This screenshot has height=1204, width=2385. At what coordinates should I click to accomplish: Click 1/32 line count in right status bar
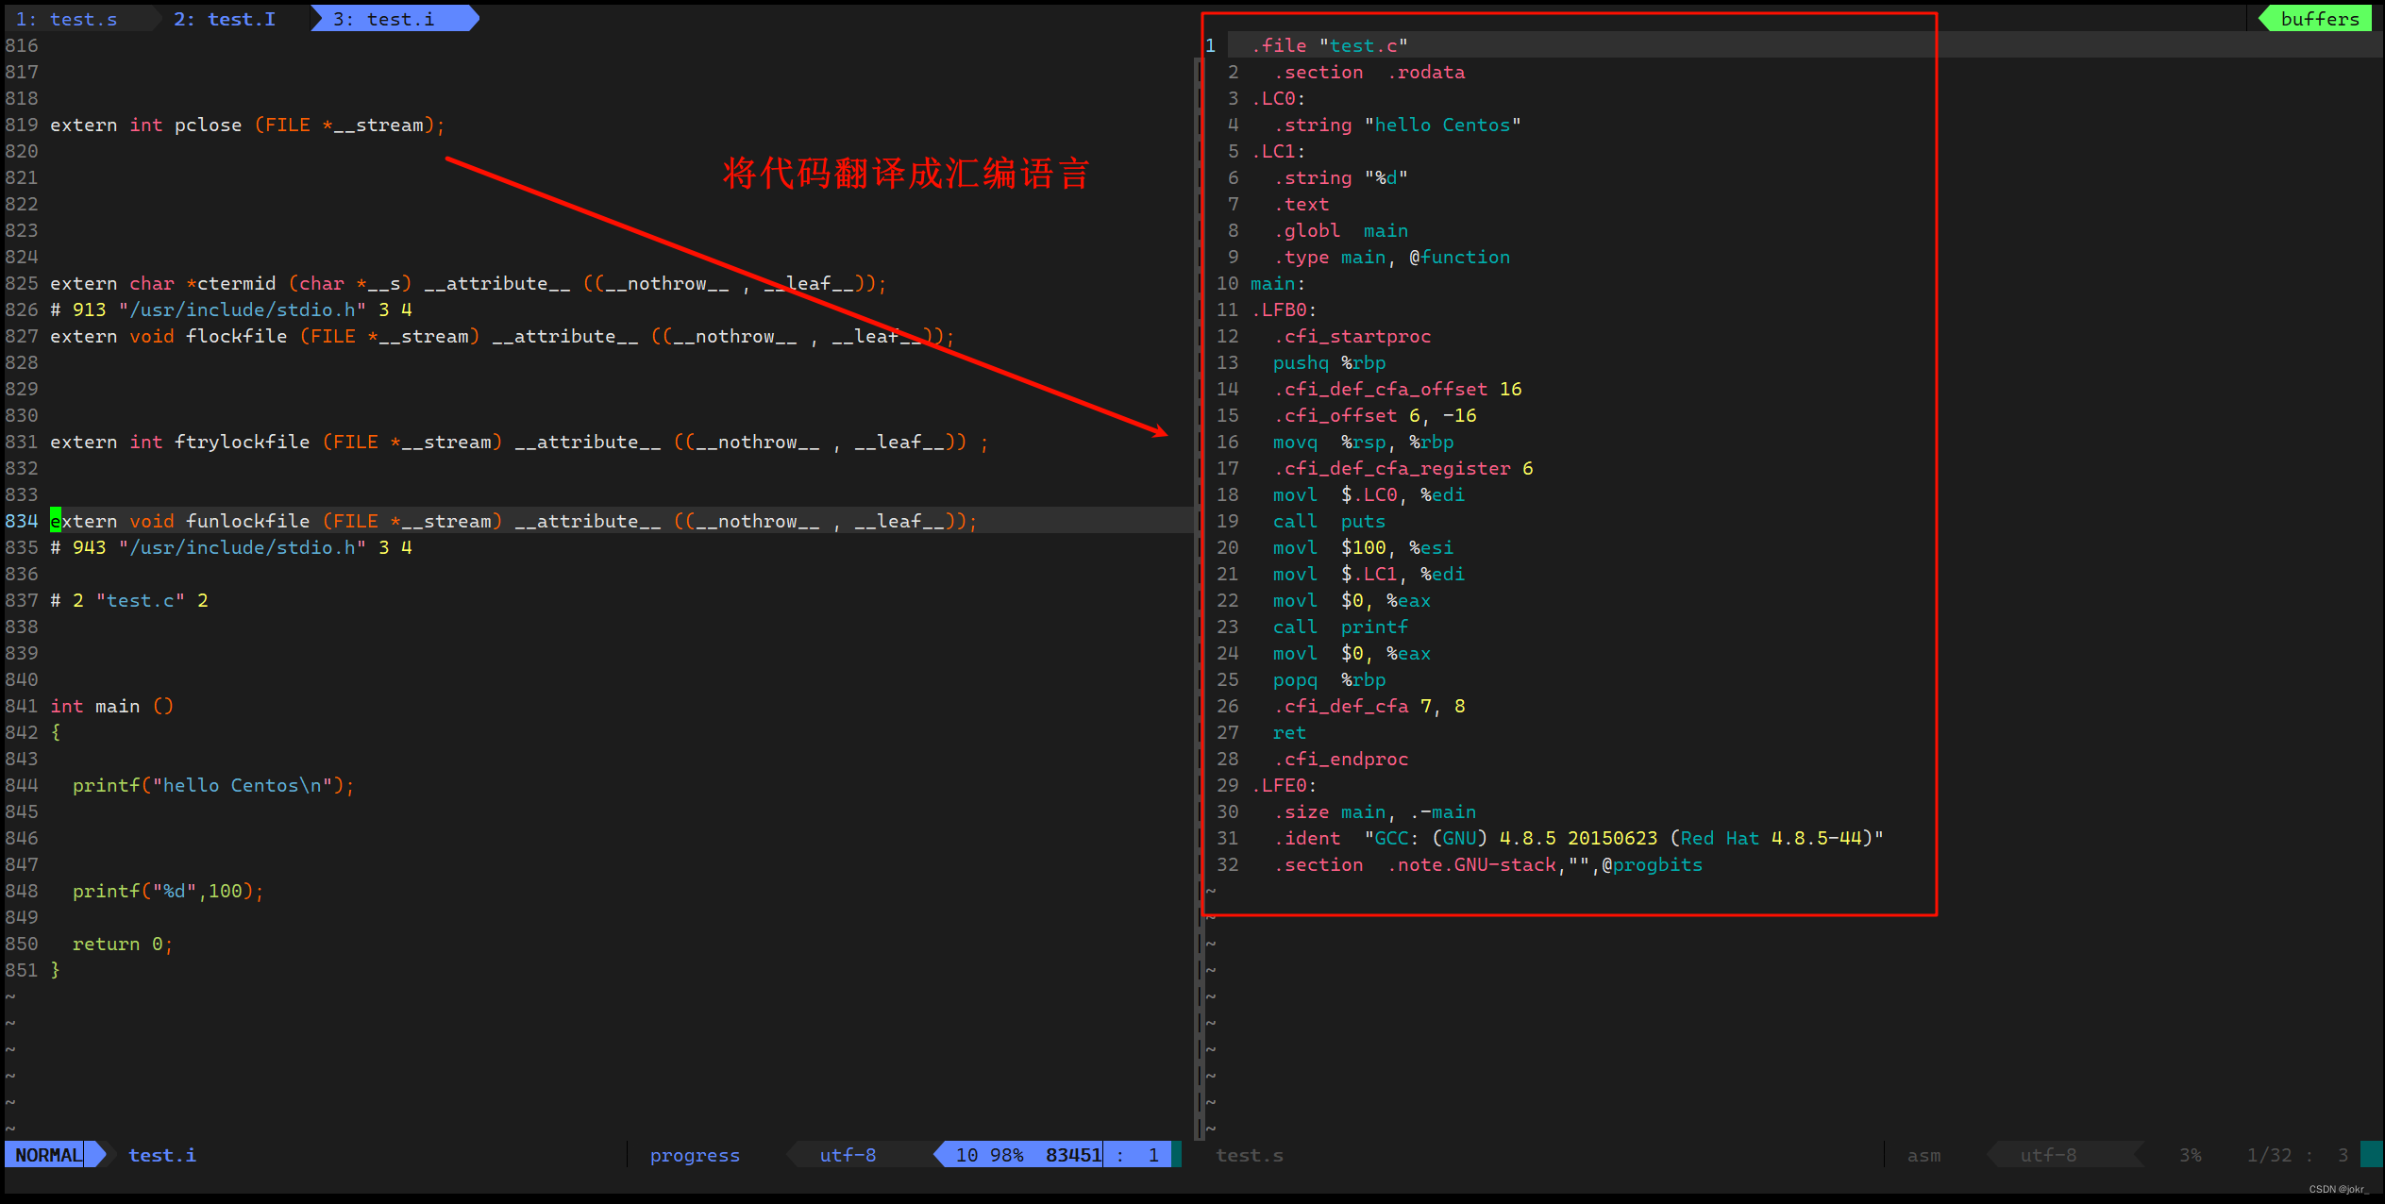(2269, 1155)
